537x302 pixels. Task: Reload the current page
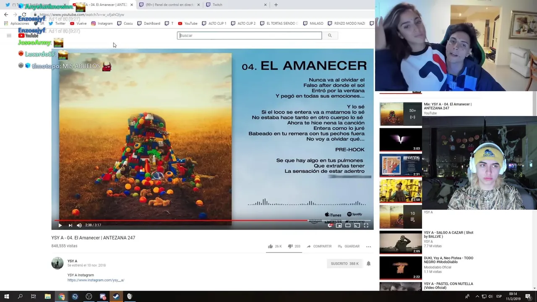click(x=24, y=14)
